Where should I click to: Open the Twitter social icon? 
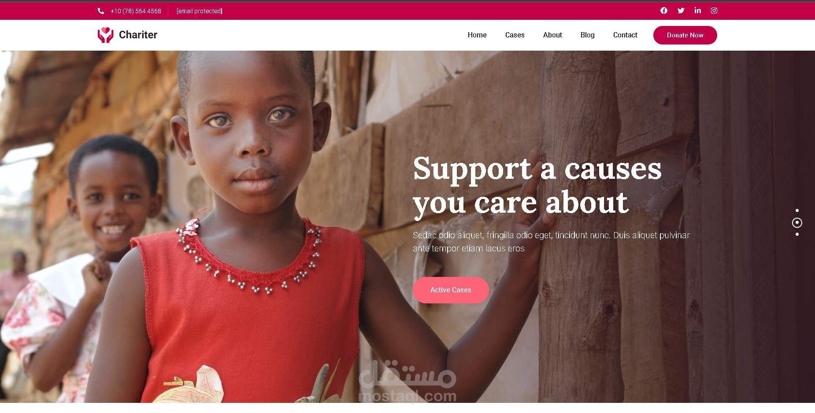(681, 11)
